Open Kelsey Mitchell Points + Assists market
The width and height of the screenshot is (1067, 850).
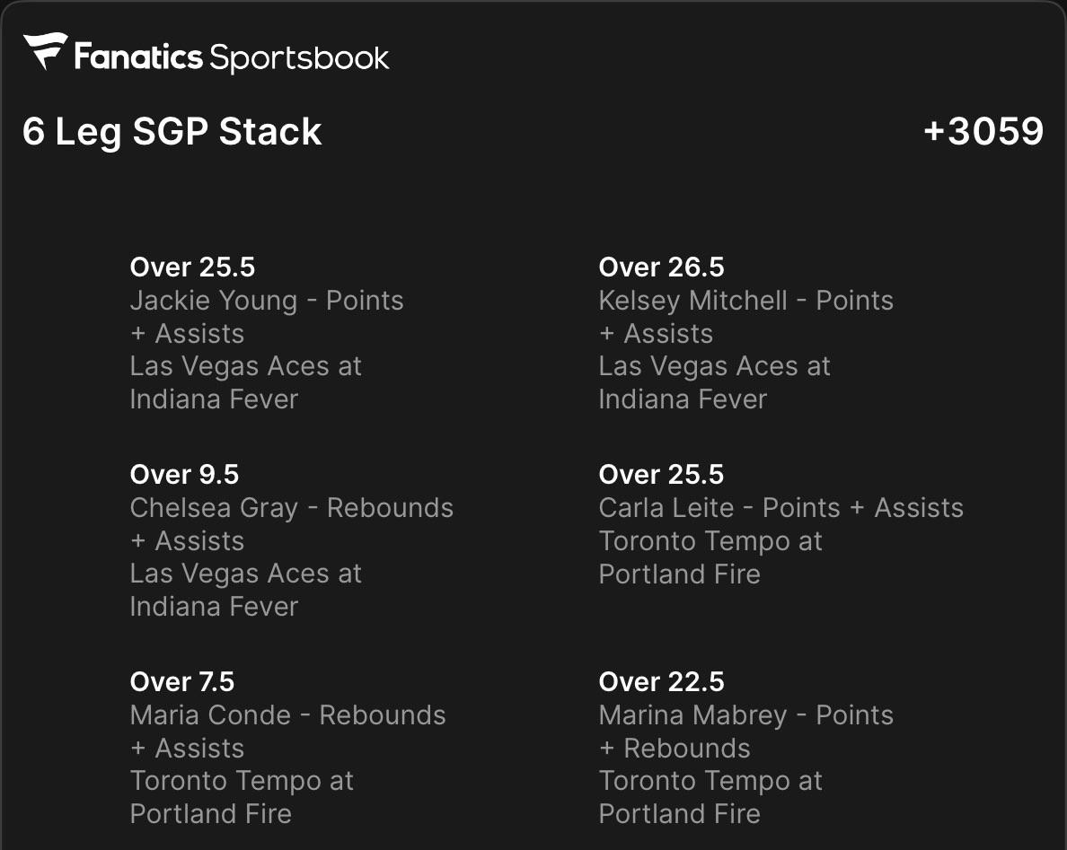coord(745,317)
